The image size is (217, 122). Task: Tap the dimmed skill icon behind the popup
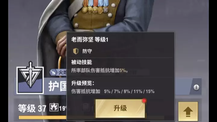85,107
